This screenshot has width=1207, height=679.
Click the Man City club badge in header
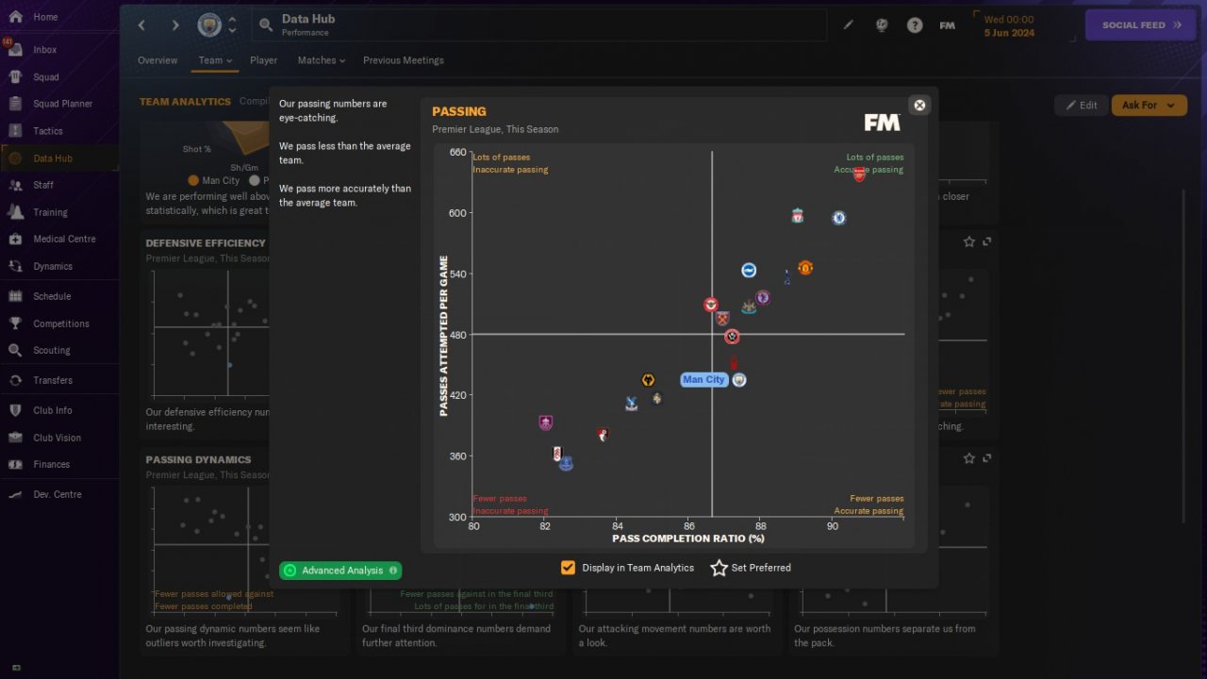click(208, 25)
